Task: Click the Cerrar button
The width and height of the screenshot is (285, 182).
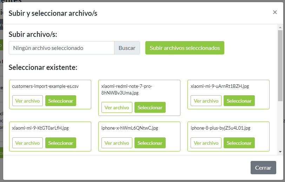Action: [x=263, y=168]
